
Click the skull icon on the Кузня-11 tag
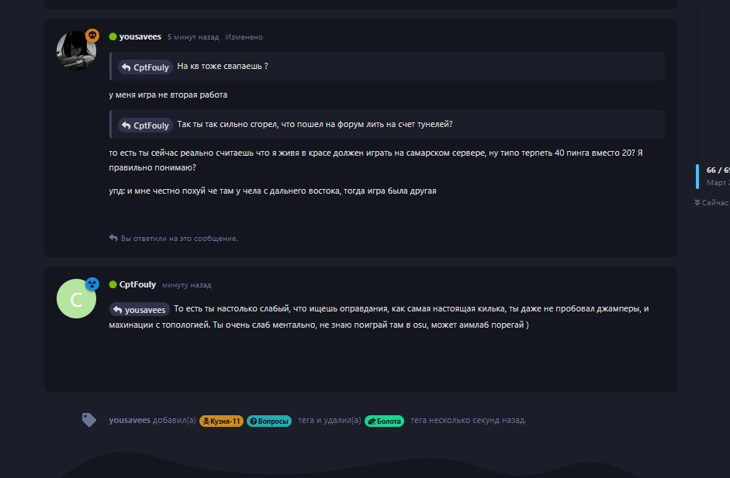207,421
